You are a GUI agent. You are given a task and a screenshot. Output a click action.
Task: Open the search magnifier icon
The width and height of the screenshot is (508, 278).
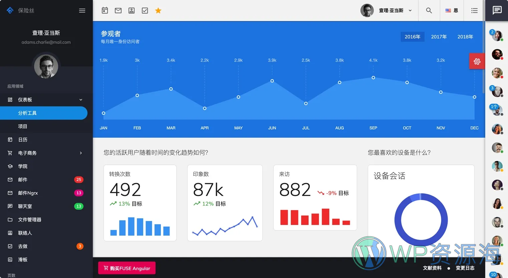click(x=429, y=10)
